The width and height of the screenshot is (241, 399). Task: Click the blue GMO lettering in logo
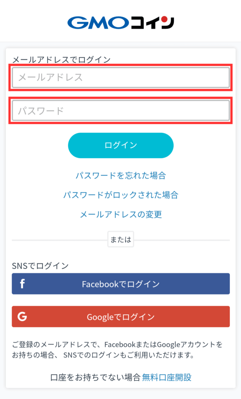point(98,23)
